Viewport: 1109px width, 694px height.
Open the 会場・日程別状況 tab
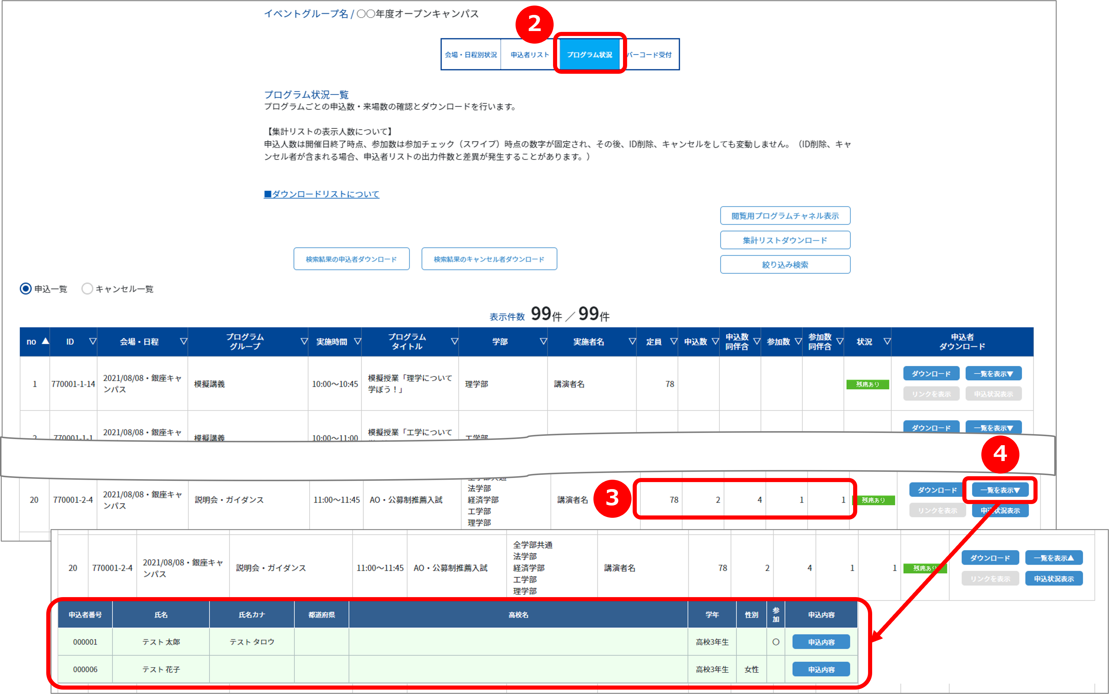471,55
